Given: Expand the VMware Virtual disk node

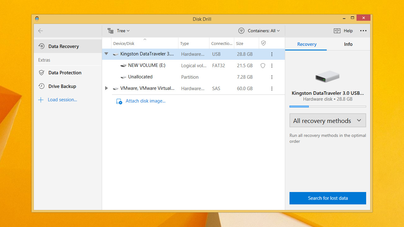Looking at the screenshot, I should 106,88.
